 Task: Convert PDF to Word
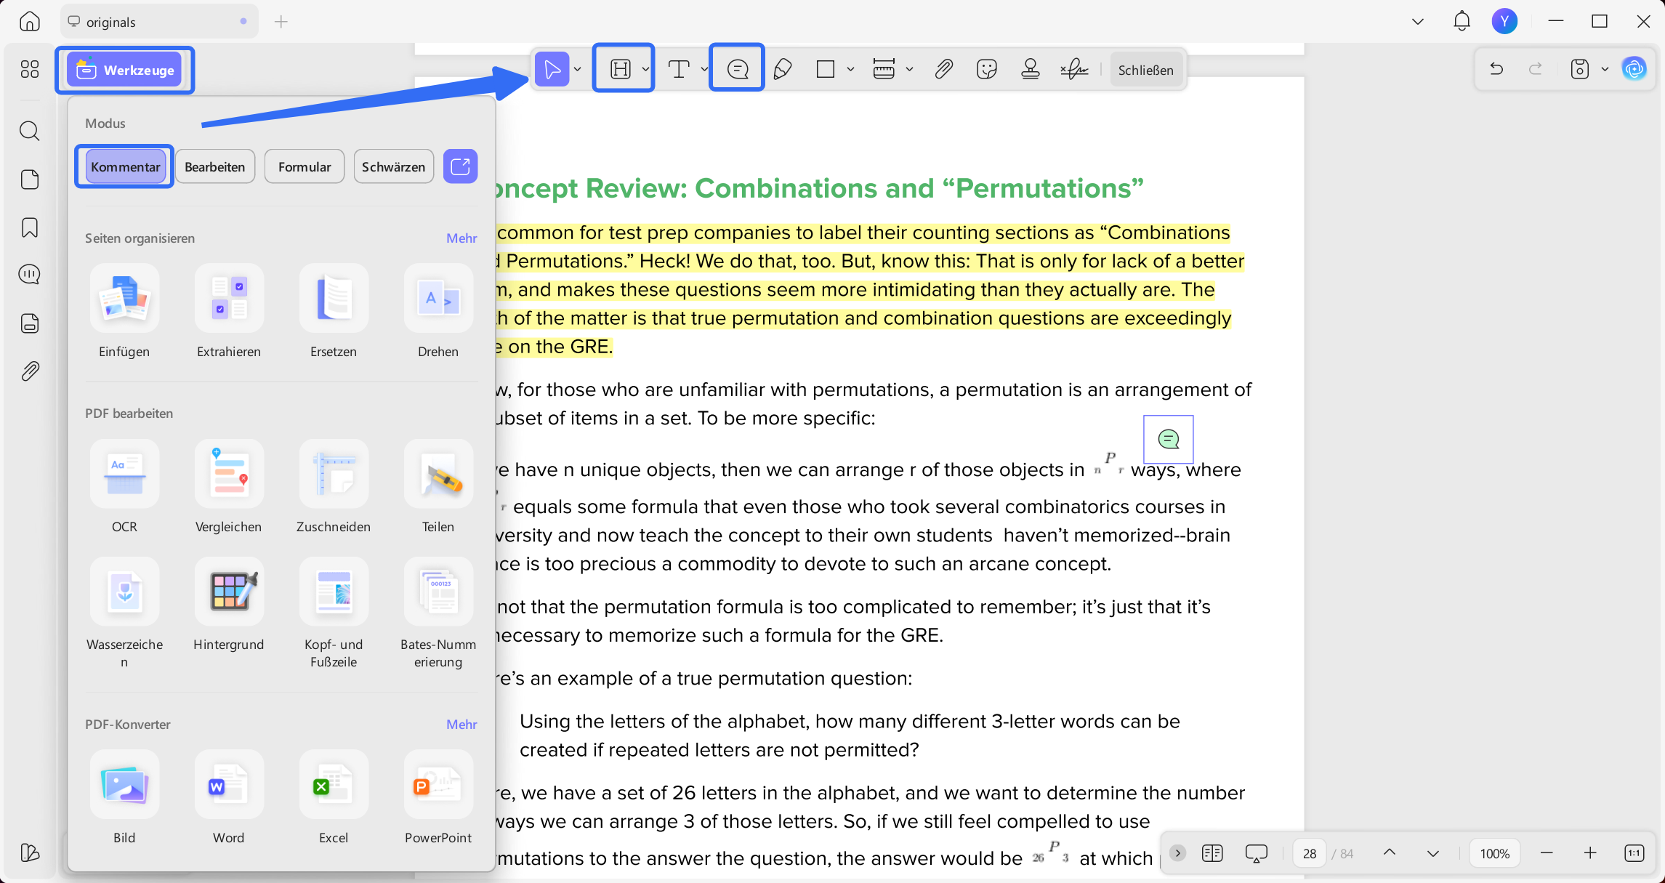pos(229,799)
